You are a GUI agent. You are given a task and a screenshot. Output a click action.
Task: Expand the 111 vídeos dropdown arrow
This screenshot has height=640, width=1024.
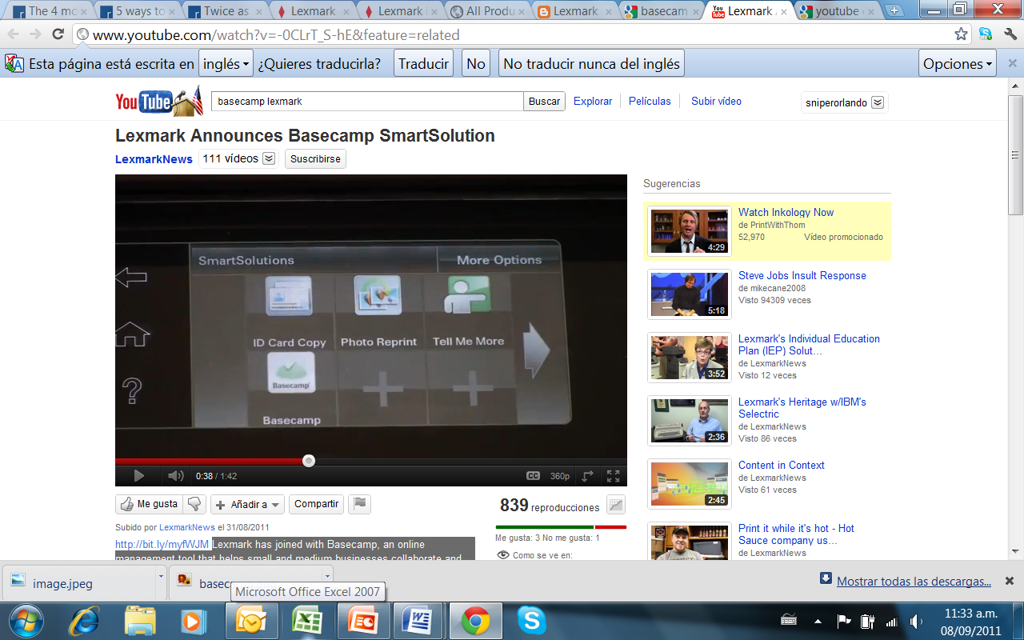(x=269, y=158)
